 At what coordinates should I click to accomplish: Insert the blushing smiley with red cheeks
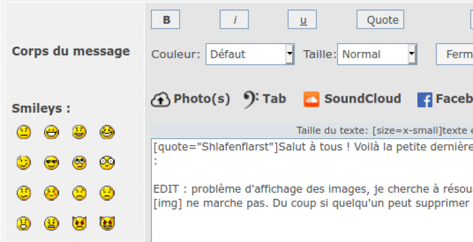tap(51, 193)
